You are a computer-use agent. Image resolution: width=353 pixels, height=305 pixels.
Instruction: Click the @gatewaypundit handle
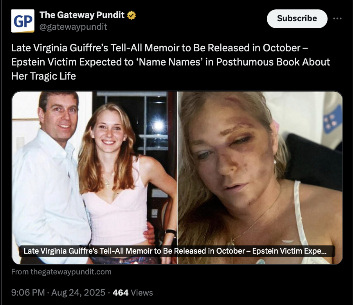click(x=73, y=27)
